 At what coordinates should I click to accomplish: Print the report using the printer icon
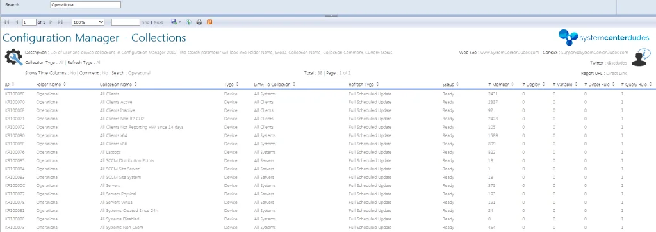(199, 22)
